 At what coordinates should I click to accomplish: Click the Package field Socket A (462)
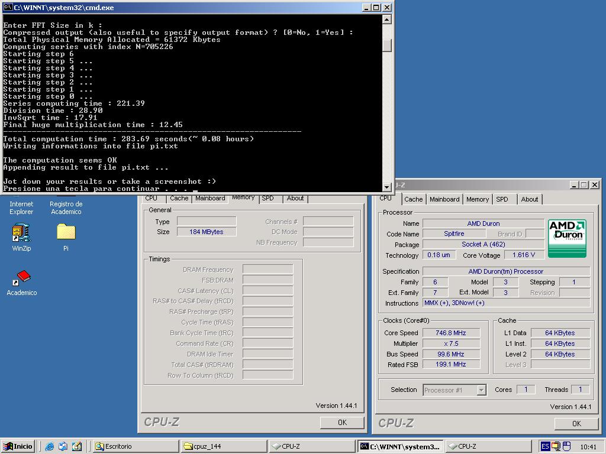pos(483,244)
